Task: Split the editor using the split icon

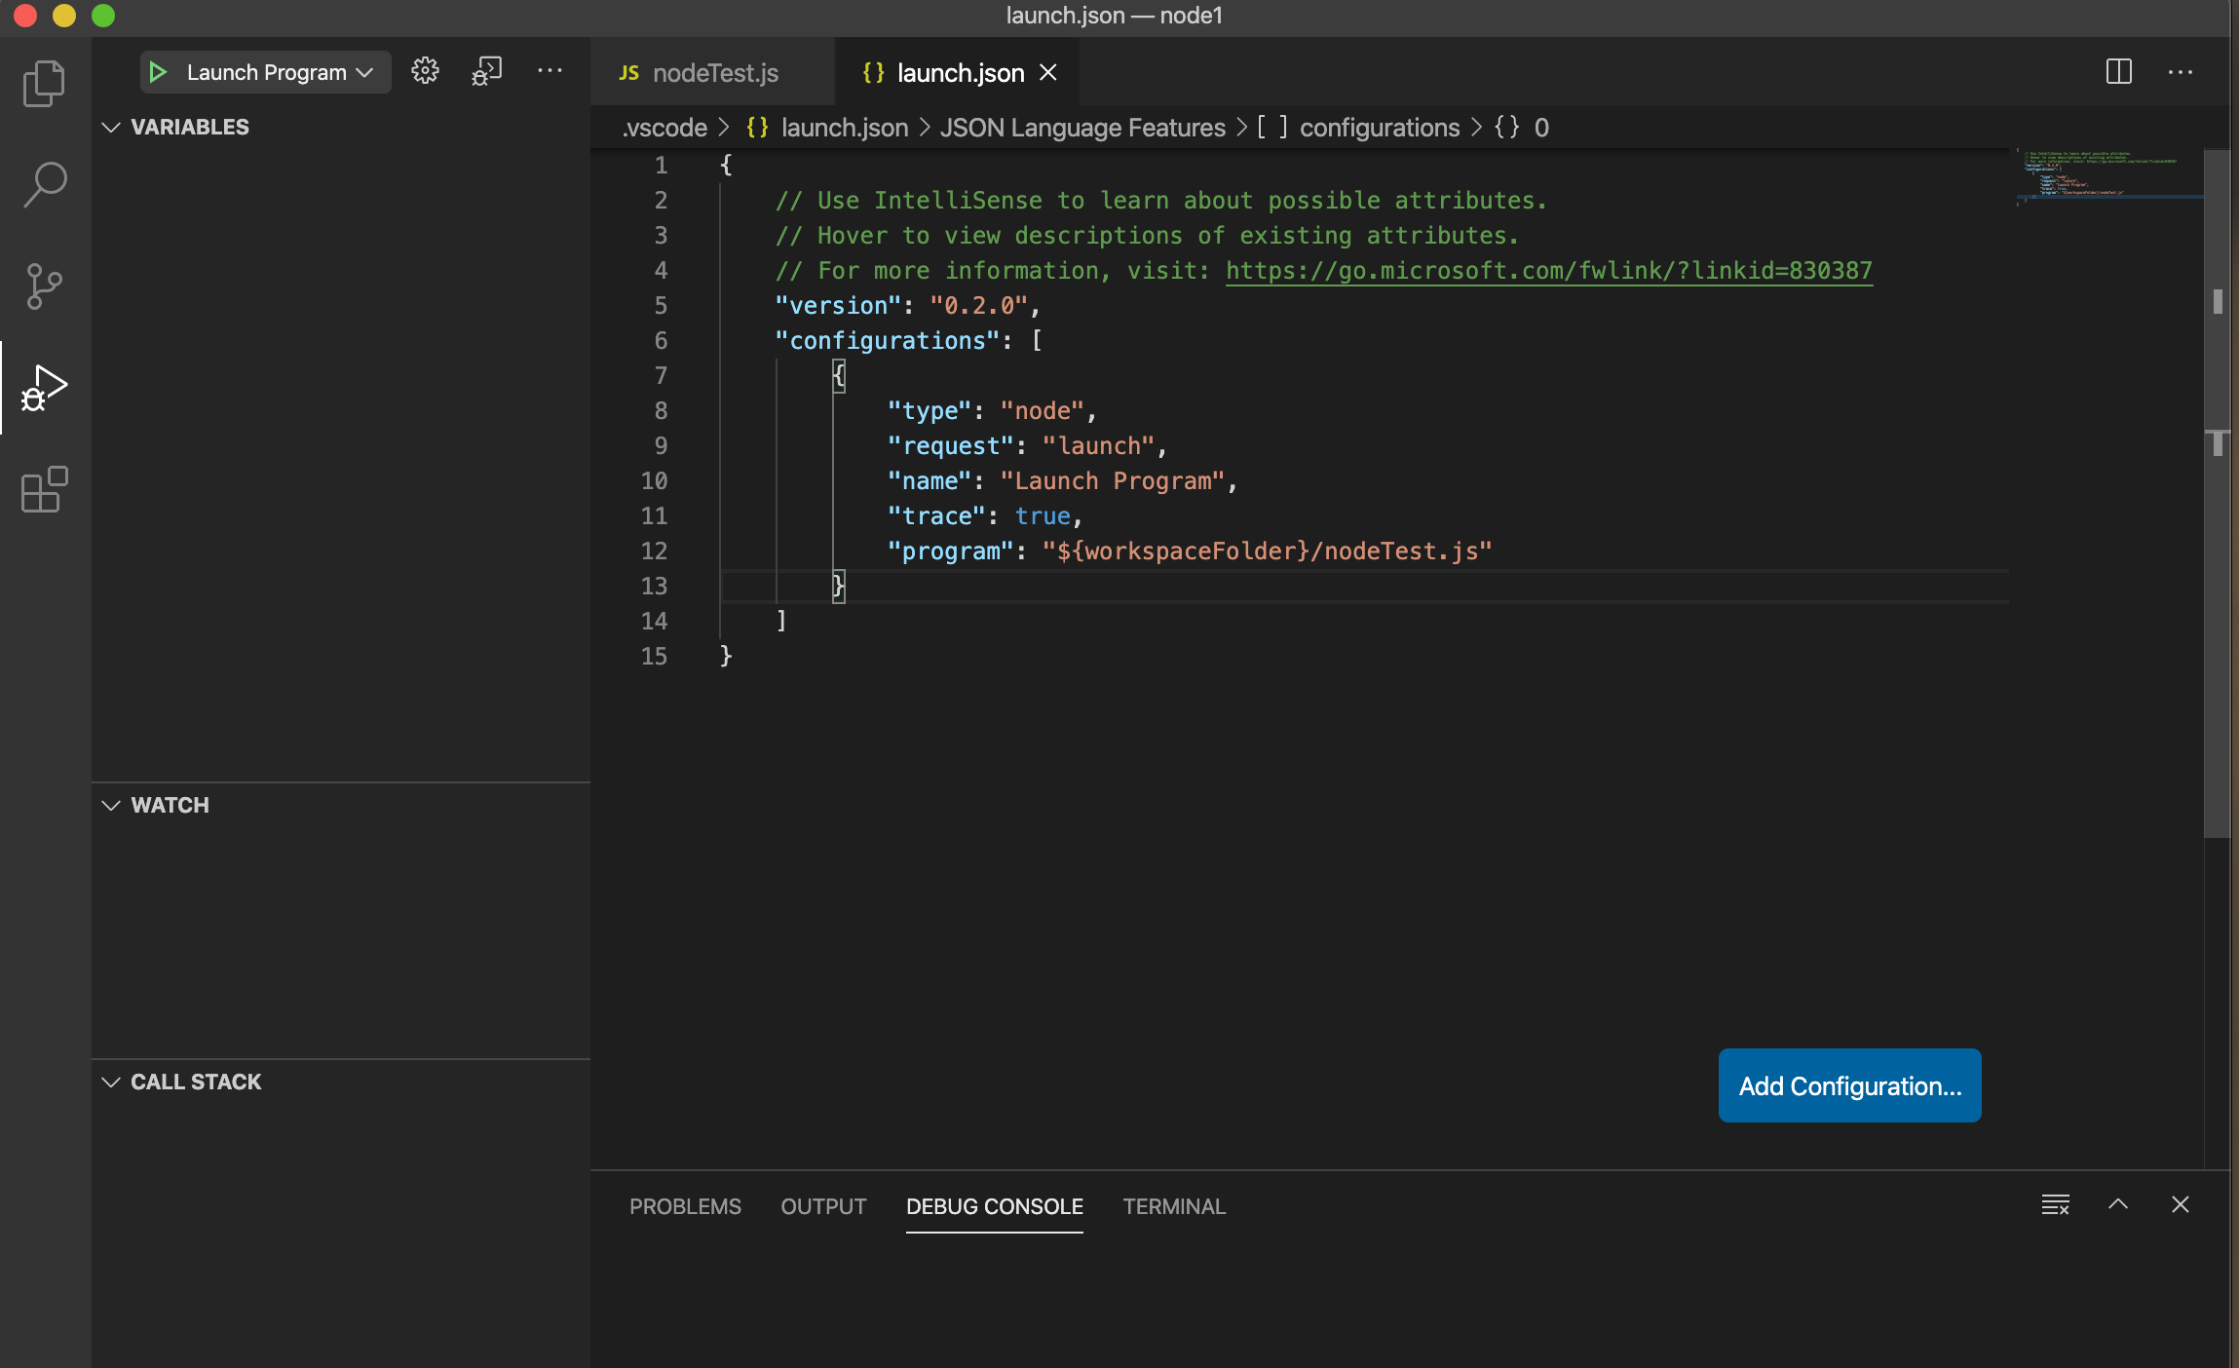Action: pyautogui.click(x=2118, y=71)
